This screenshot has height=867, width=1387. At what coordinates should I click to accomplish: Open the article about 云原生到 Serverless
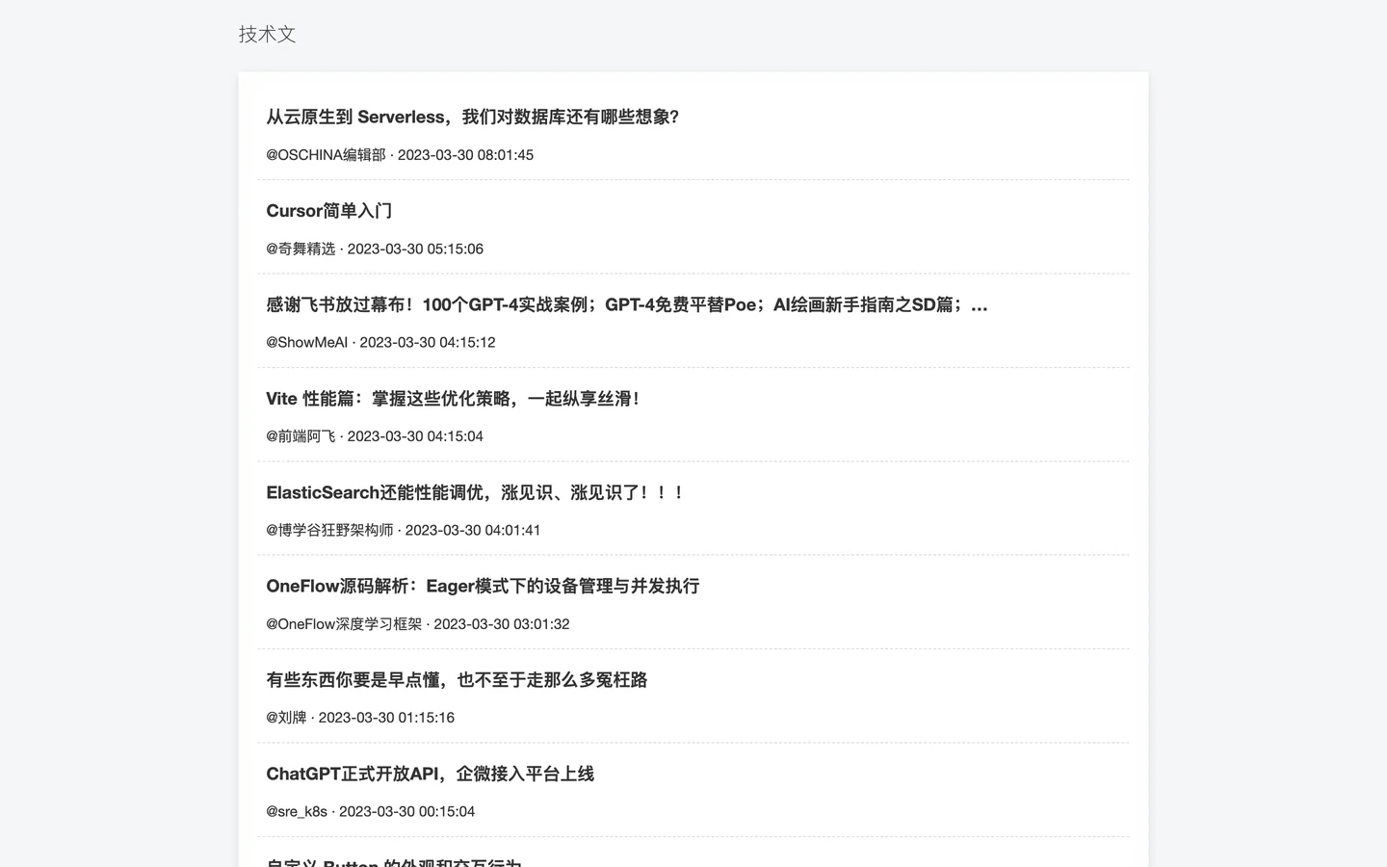pyautogui.click(x=472, y=118)
